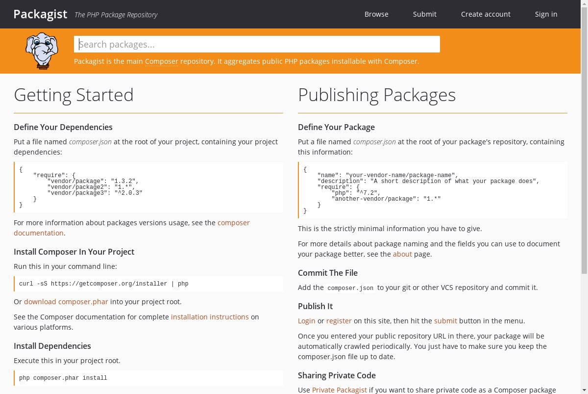Click the '"another-vendor/package": "1.*"' code line
Screen dimensions: 588x394
click(x=386, y=199)
